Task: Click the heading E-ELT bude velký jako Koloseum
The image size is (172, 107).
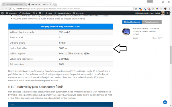Action: click(x=36, y=87)
